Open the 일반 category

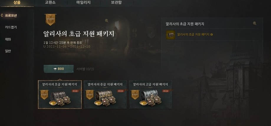pos(8,51)
